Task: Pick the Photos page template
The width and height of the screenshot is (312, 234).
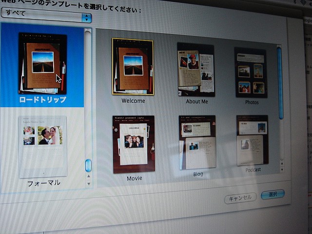Action: (x=251, y=72)
